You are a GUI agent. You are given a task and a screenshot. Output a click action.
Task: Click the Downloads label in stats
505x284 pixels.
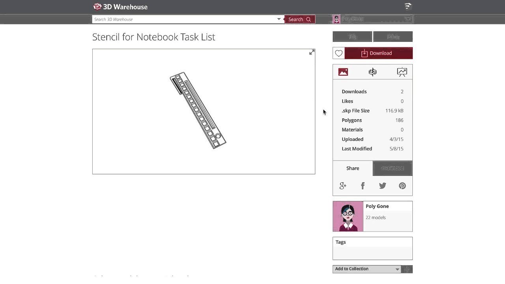coord(354,92)
